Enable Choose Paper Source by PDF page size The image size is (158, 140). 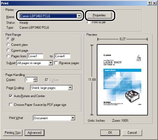click(11, 105)
